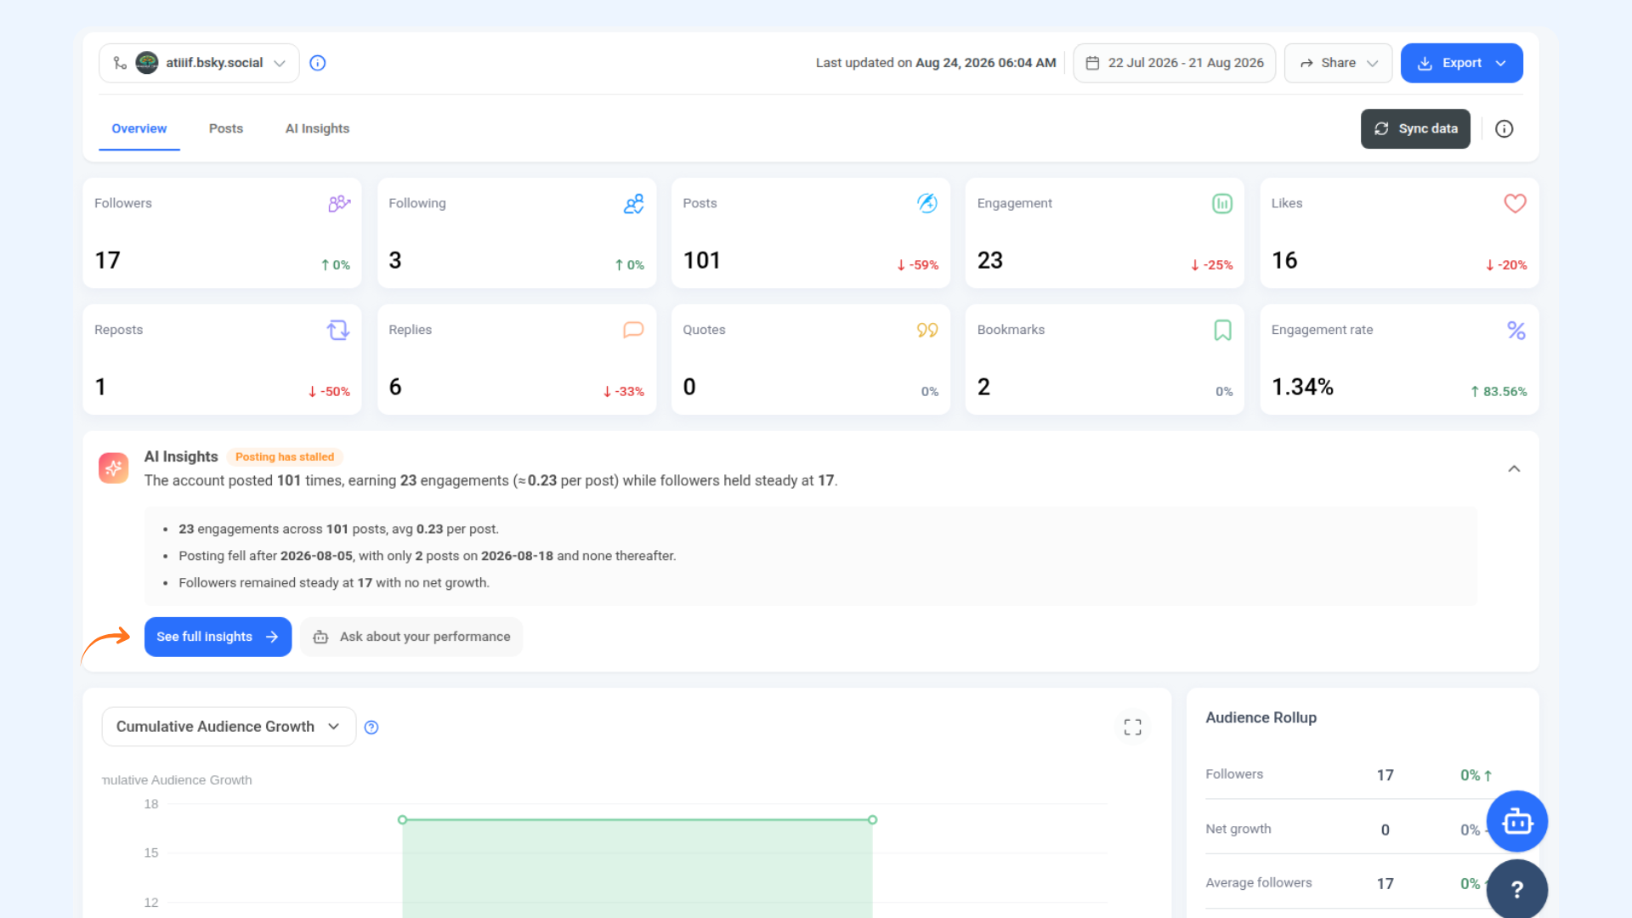This screenshot has width=1632, height=918.
Task: Click the AI Insights sparkle icon
Action: [x=113, y=467]
